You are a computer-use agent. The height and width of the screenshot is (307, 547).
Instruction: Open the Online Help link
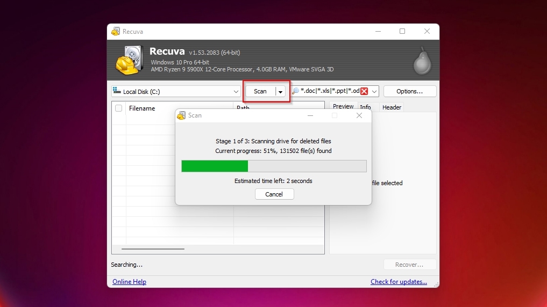pos(129,282)
